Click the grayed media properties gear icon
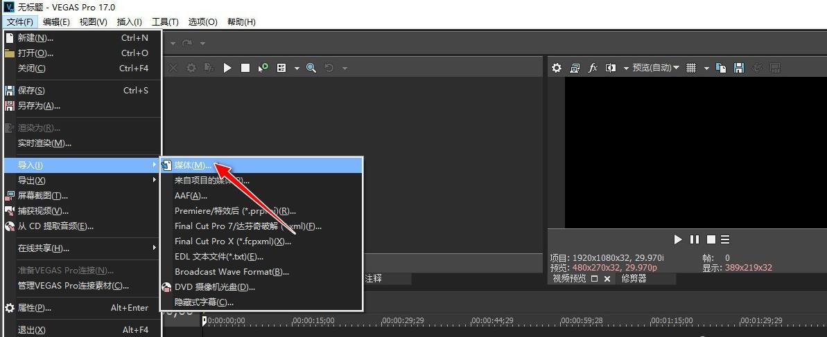This screenshot has width=827, height=337. coord(191,68)
